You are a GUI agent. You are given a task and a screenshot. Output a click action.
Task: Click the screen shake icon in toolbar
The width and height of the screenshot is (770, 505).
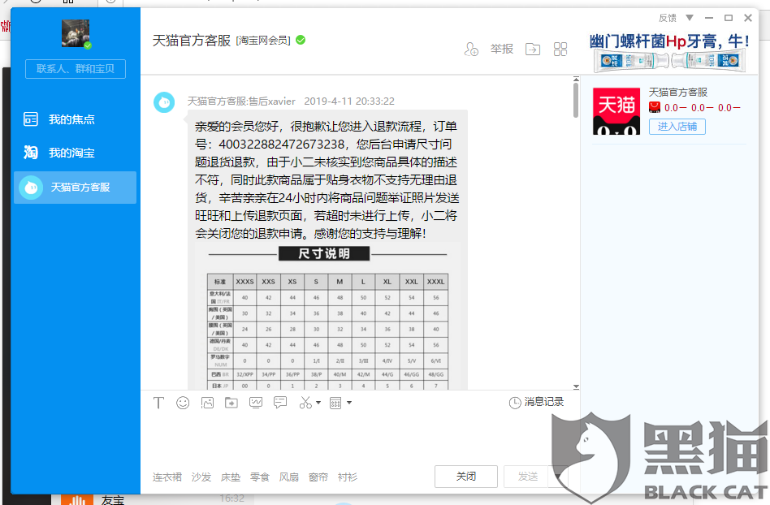[256, 403]
